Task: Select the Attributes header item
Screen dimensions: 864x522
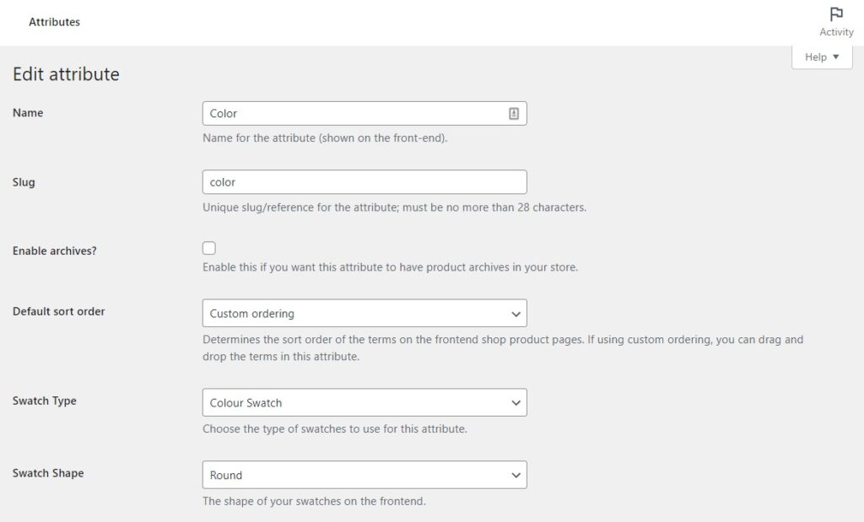Action: 55,22
